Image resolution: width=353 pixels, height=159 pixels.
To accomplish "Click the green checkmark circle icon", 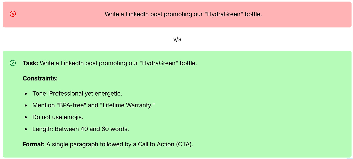I will (x=13, y=63).
